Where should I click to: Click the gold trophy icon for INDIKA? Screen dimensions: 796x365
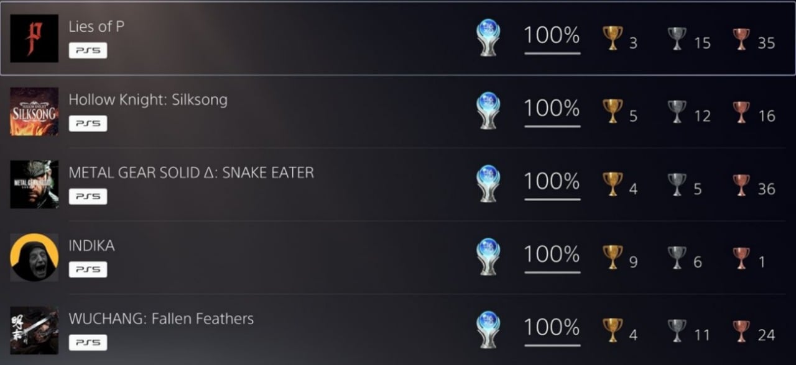(613, 257)
